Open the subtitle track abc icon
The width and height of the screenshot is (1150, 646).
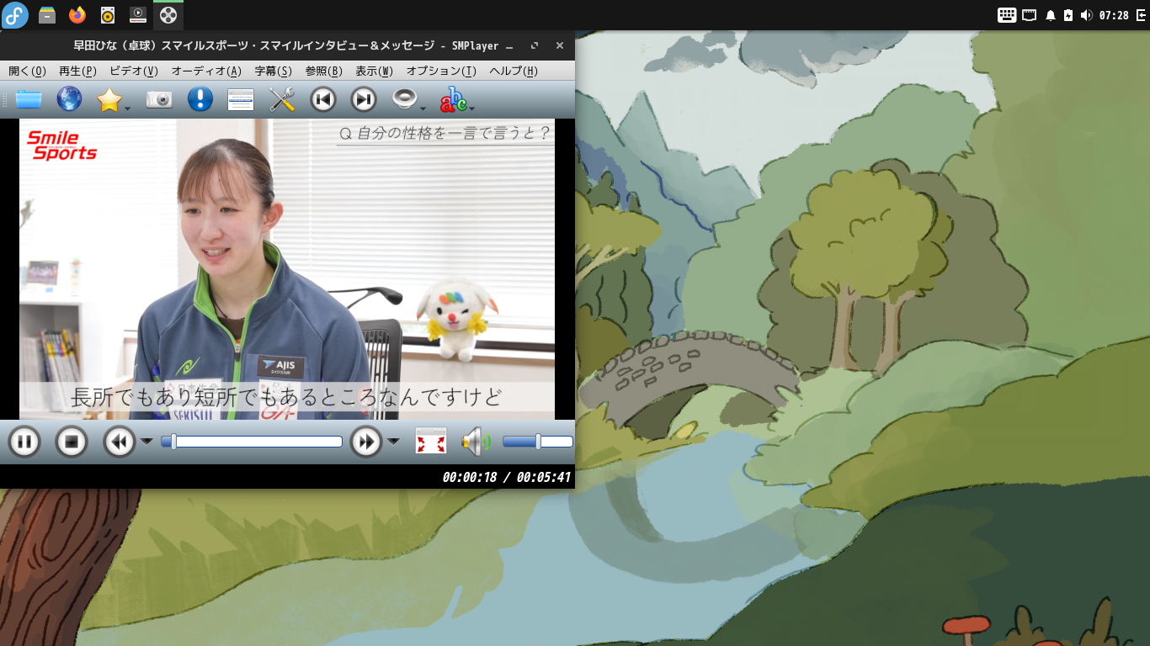point(453,100)
